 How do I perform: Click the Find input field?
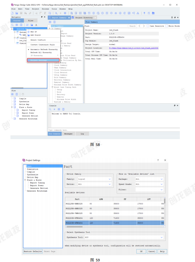point(109,26)
